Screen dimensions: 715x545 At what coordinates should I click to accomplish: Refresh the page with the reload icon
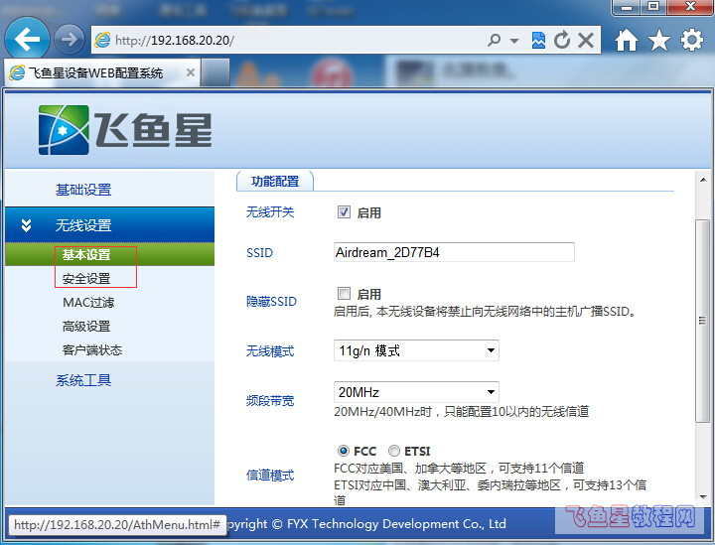pyautogui.click(x=562, y=40)
